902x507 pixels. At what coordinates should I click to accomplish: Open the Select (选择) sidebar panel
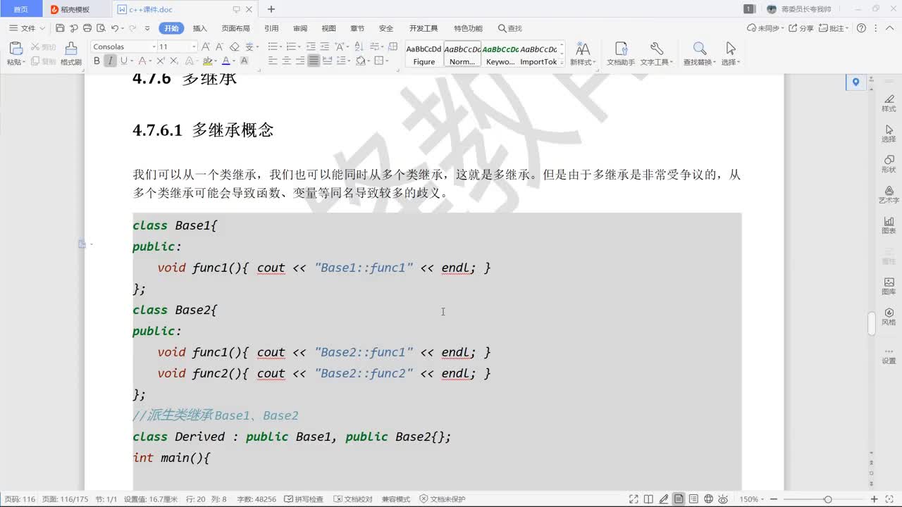[x=889, y=133]
